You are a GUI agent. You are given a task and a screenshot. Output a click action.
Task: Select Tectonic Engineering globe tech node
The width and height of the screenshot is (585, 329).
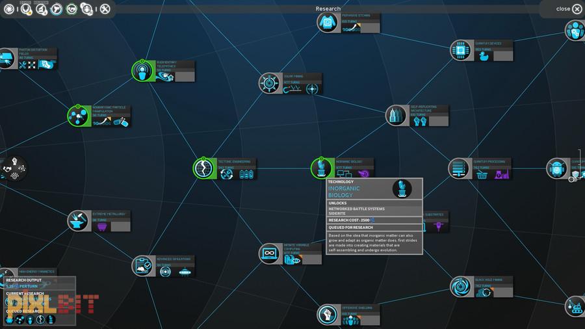(203, 168)
